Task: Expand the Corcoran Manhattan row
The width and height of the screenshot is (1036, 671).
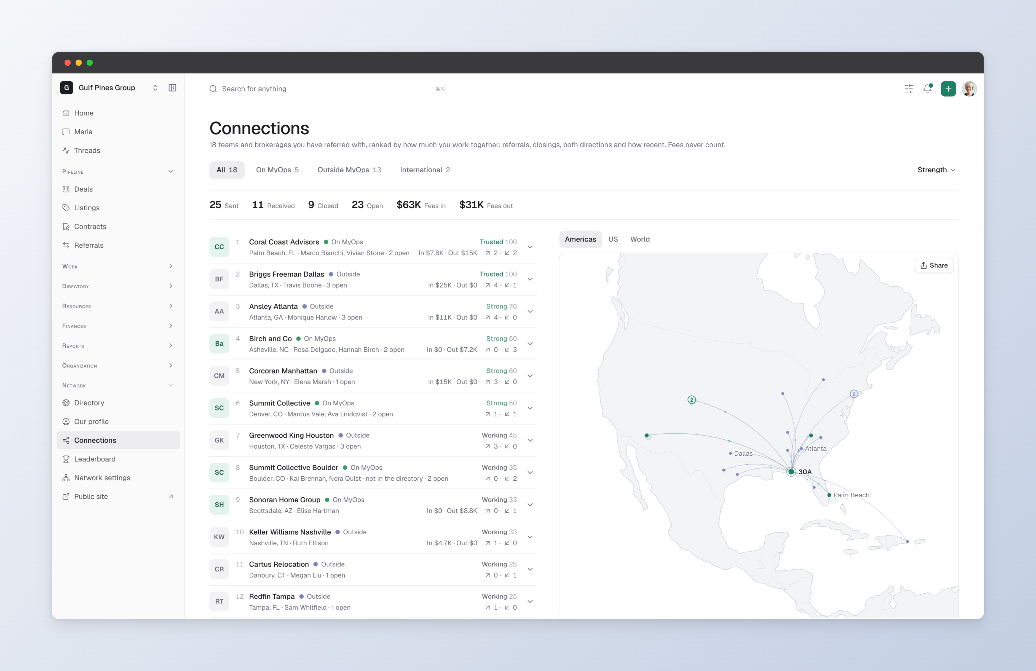Action: pyautogui.click(x=530, y=376)
